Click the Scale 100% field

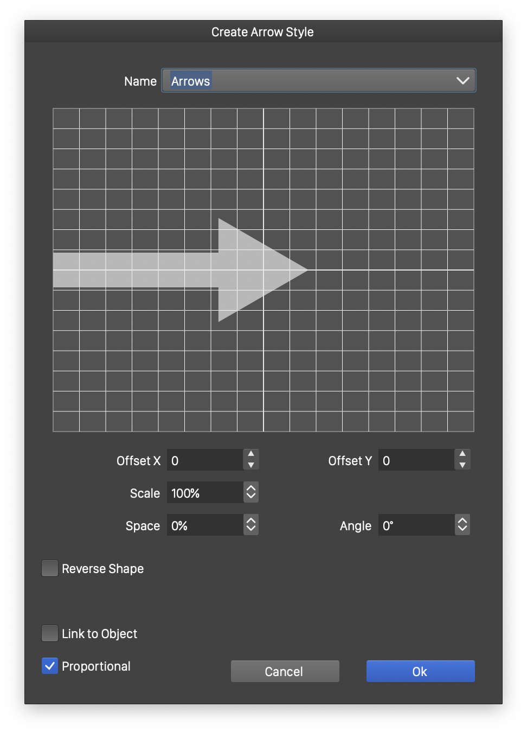(x=205, y=493)
